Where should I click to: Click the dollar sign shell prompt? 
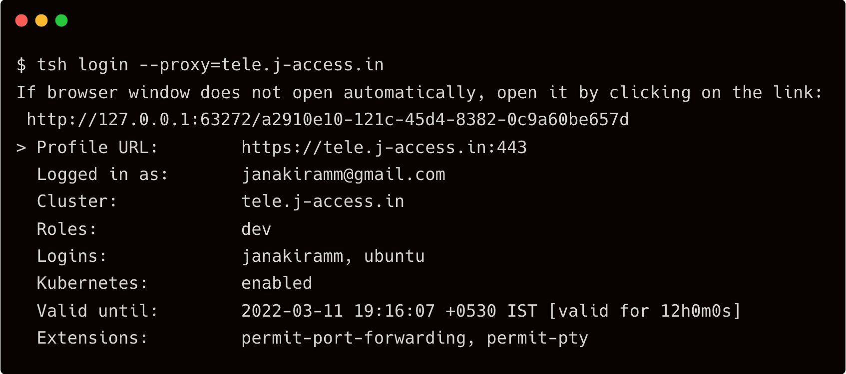(21, 65)
